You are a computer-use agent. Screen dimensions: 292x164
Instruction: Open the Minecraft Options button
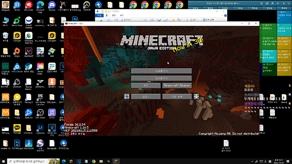coord(146,96)
